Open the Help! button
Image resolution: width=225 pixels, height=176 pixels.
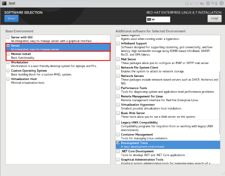pos(214,18)
